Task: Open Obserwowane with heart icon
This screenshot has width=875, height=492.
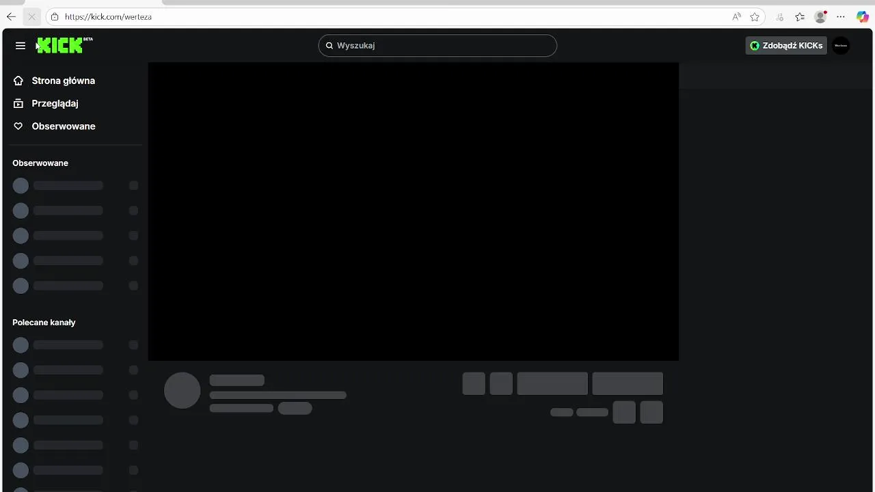Action: [x=55, y=126]
